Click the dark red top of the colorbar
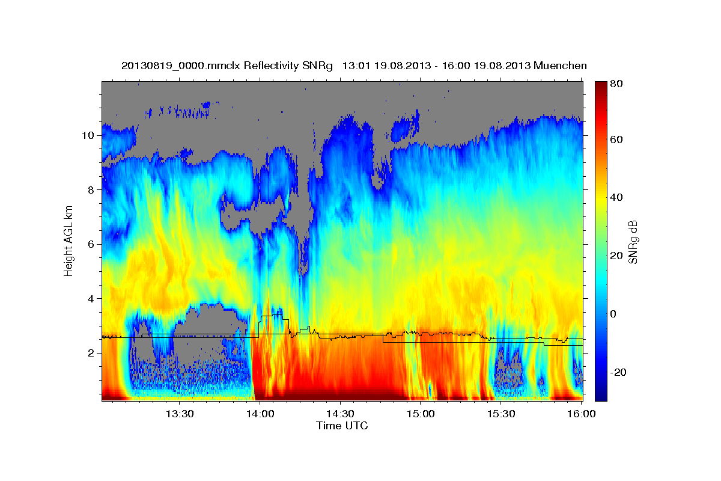This screenshot has height=481, width=721. coord(601,87)
